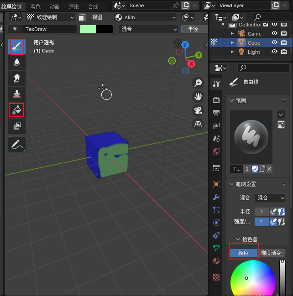Collapse the 笔刷设置 panel
This screenshot has width=293, height=296.
point(232,184)
